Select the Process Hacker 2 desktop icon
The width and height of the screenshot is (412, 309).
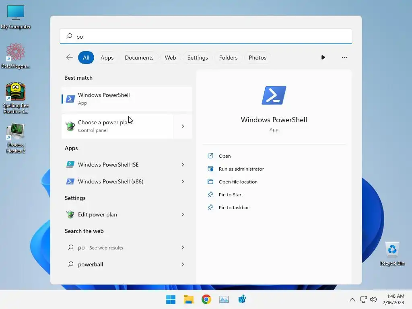(16, 138)
